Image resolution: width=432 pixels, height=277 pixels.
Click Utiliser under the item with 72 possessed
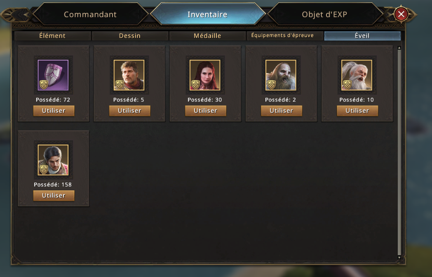[x=54, y=111]
